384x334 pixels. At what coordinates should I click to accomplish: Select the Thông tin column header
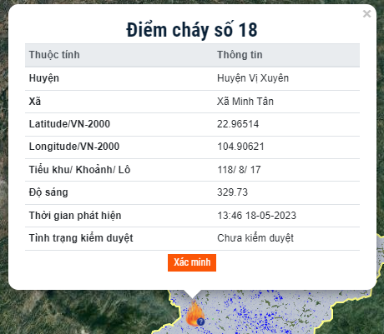[x=240, y=55]
